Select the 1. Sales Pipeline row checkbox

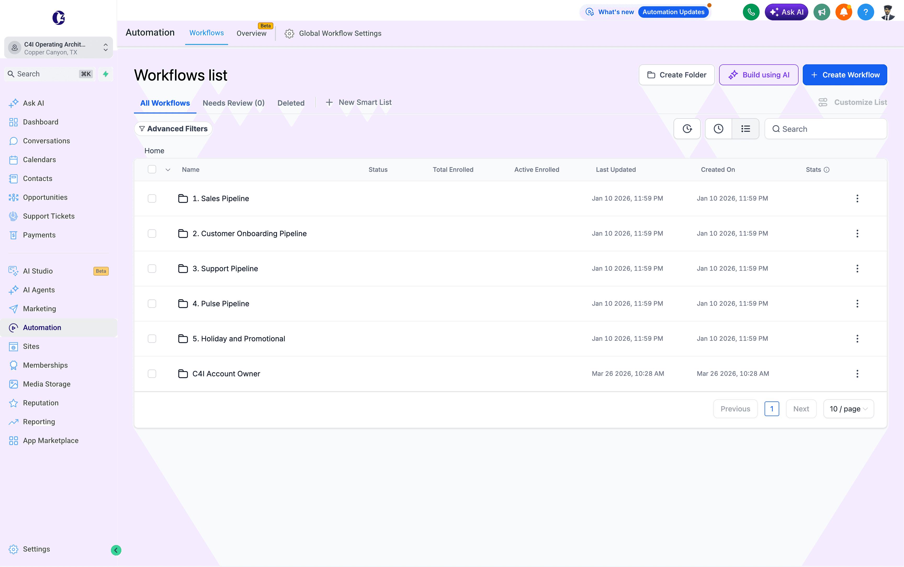152,199
